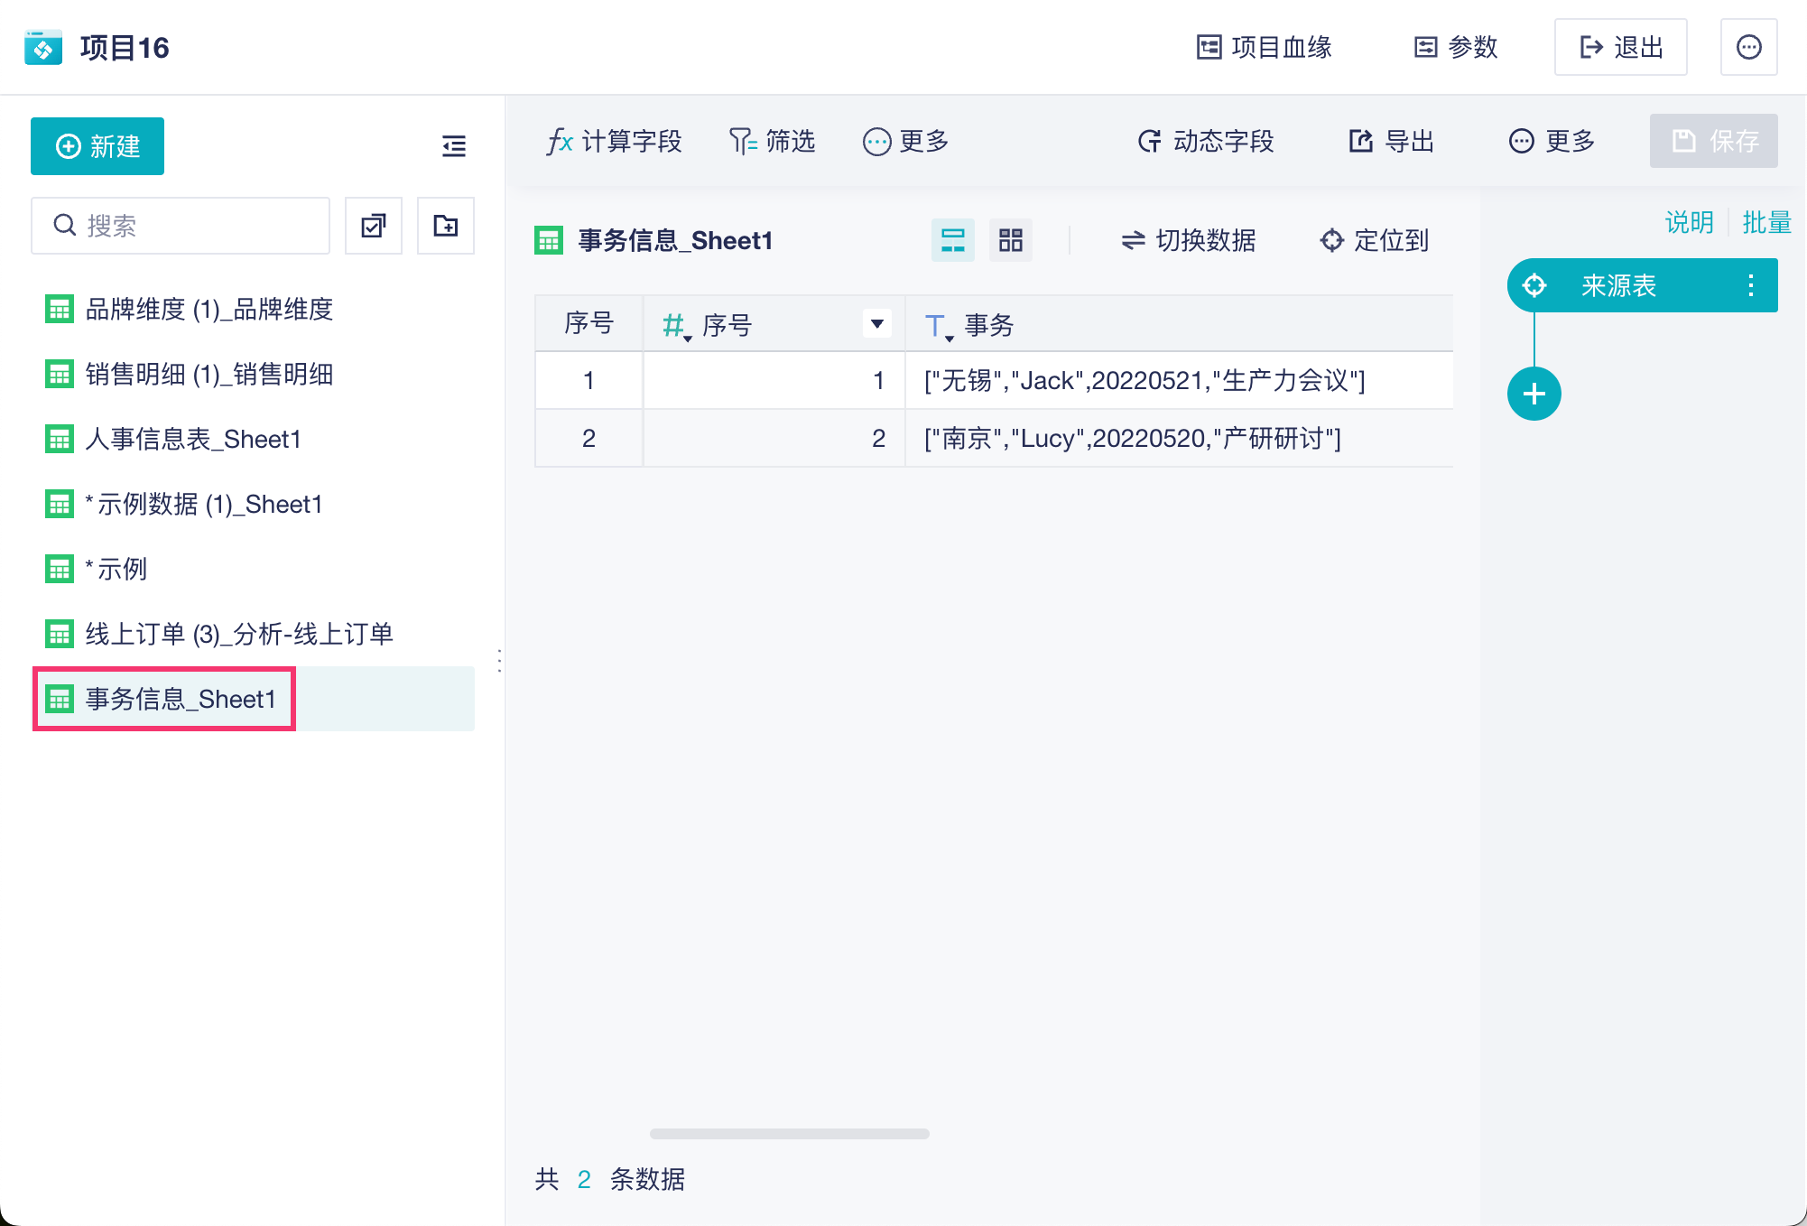Change the 事务 field type via T icon

coord(937,325)
